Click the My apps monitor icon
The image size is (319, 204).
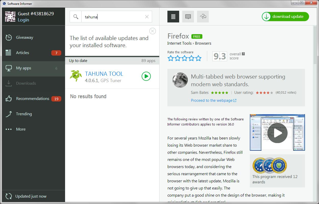9,68
